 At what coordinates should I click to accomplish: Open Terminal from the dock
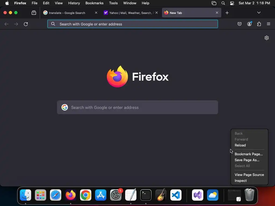point(146,195)
